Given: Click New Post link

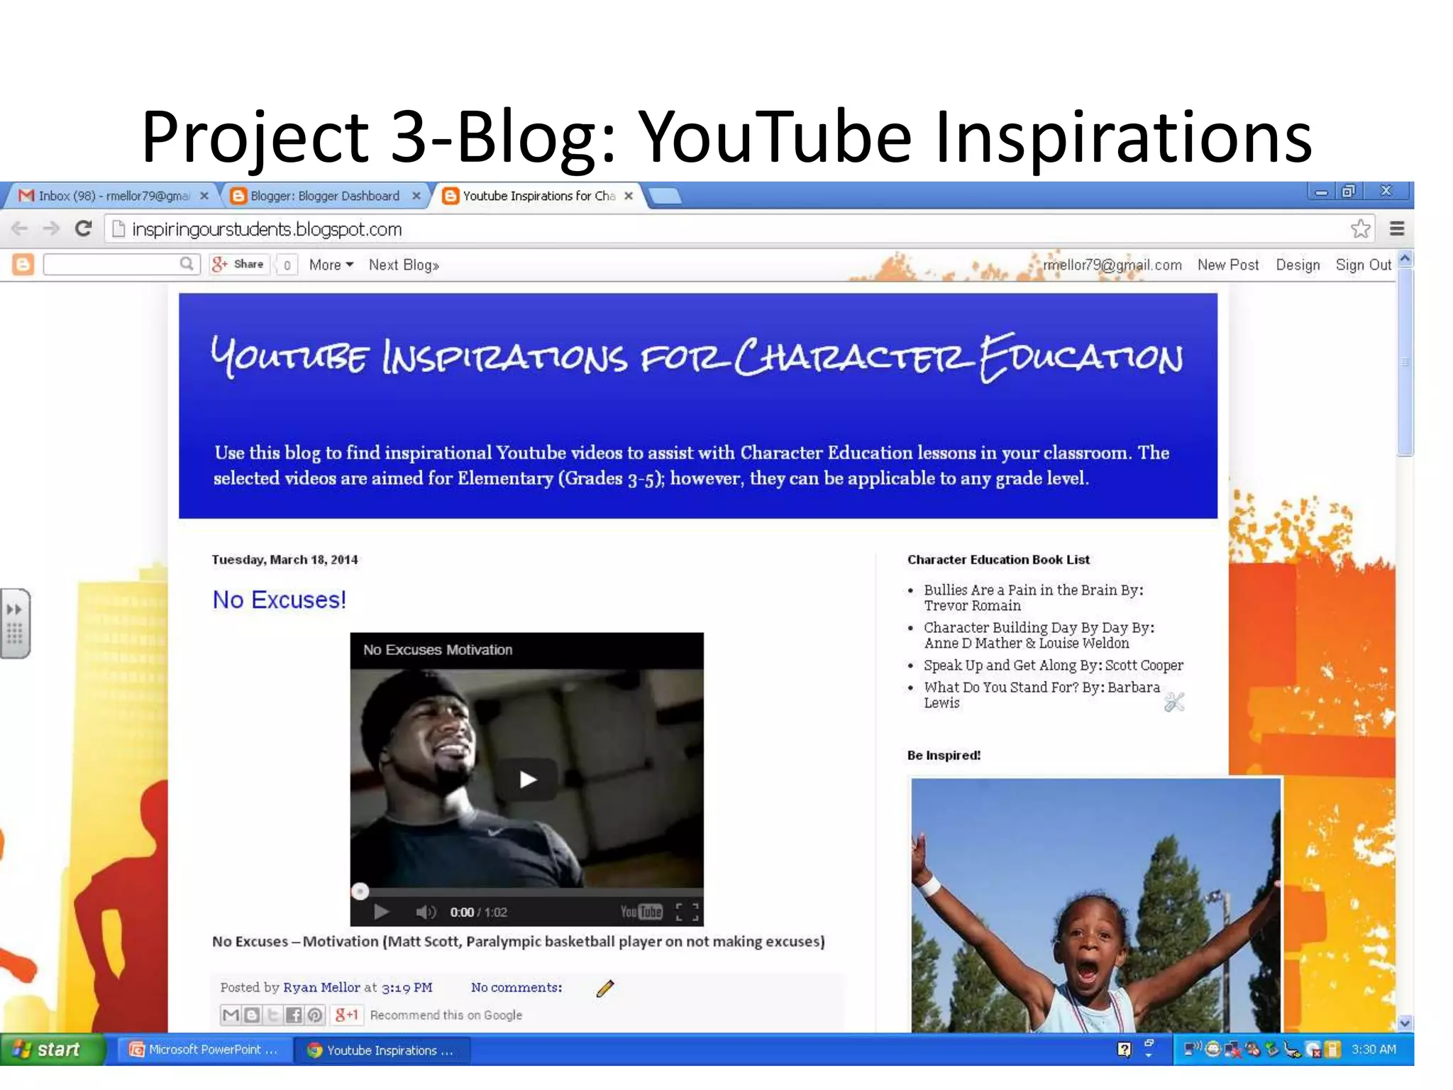Looking at the screenshot, I should pyautogui.click(x=1227, y=265).
